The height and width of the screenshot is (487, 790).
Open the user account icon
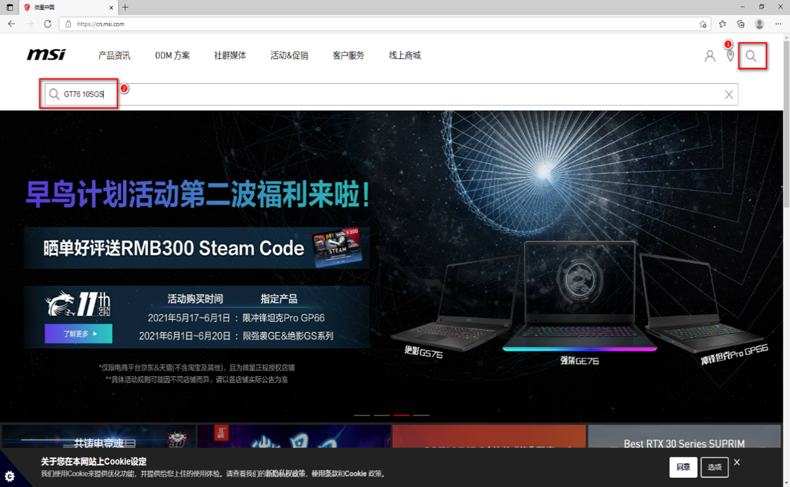pyautogui.click(x=710, y=56)
